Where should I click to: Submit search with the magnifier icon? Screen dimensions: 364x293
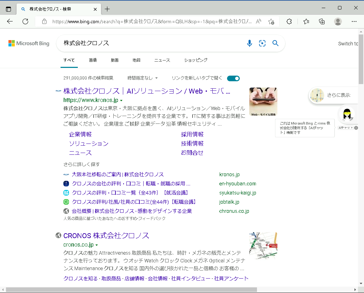pos(275,43)
